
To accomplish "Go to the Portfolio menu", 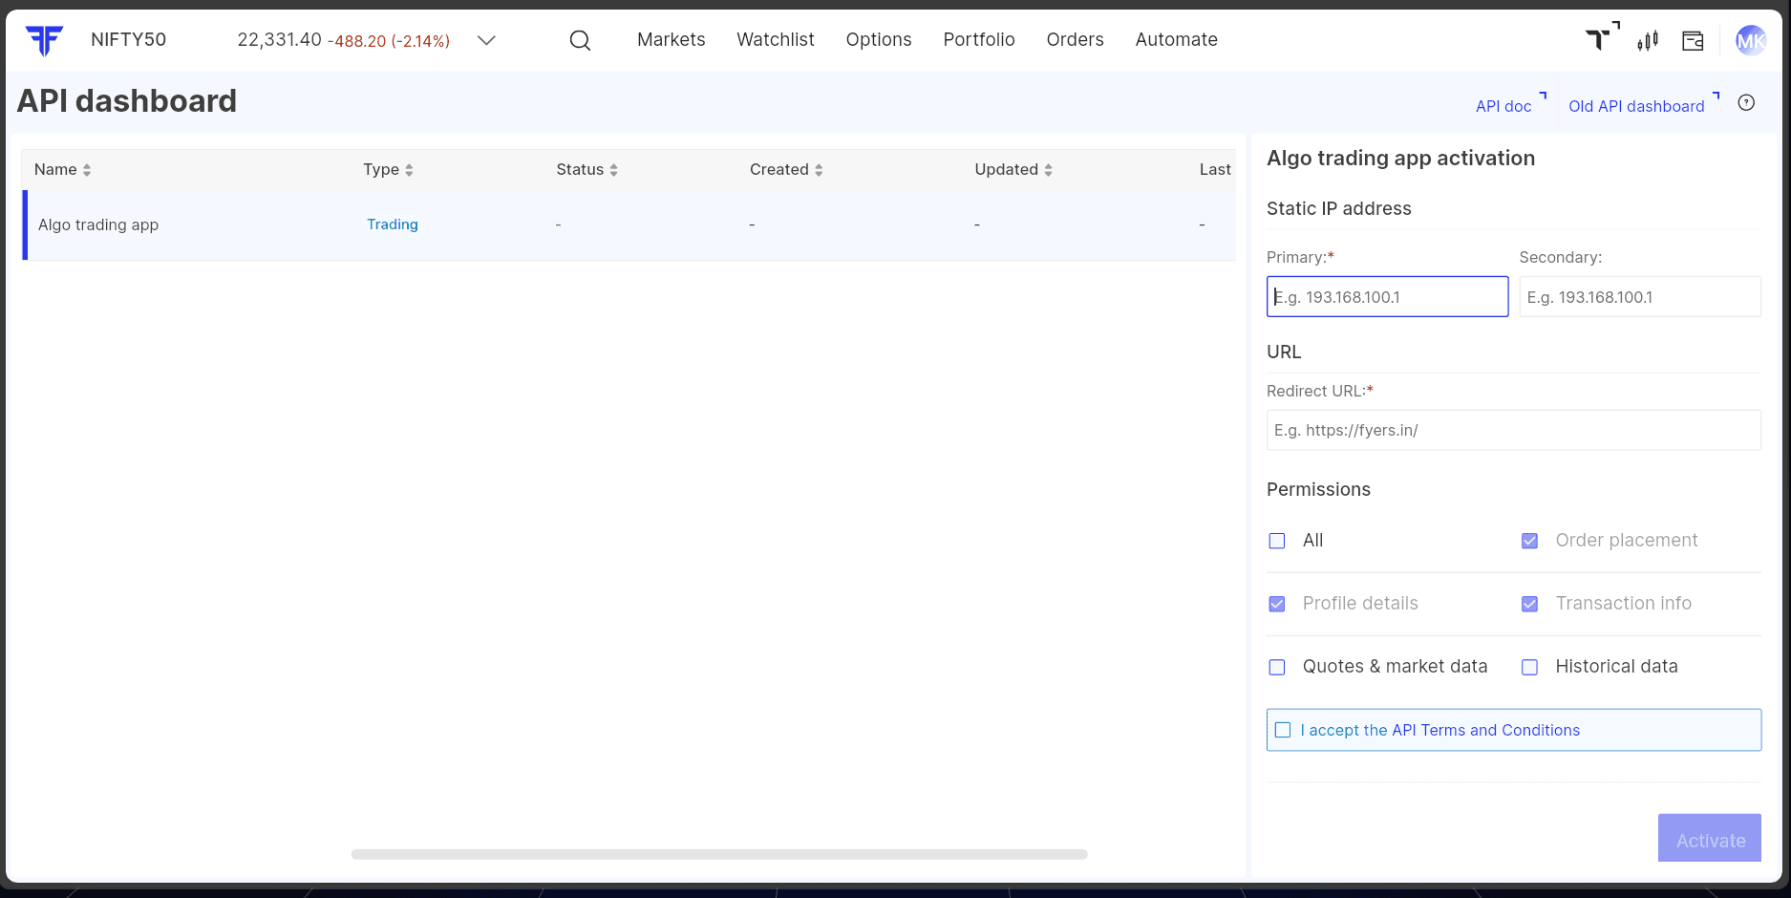I will click(978, 40).
